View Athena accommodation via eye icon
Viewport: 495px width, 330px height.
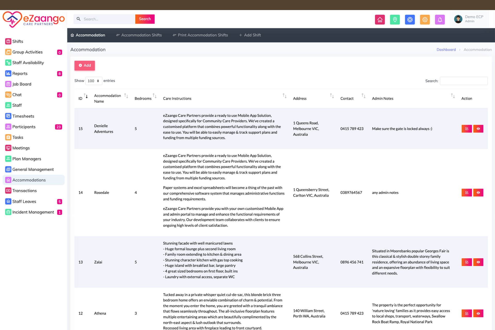pos(478,313)
